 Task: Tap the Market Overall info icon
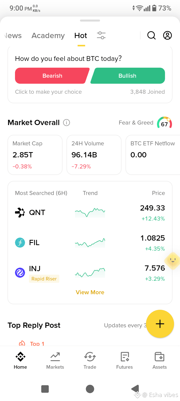pos(66,123)
